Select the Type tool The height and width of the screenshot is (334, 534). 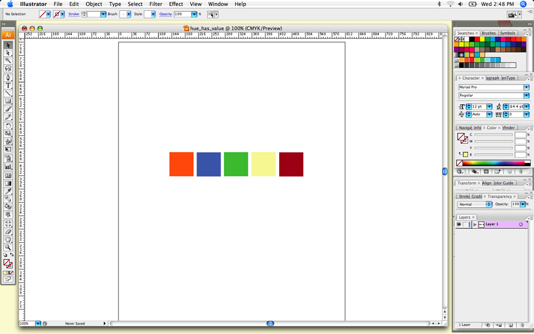(8, 86)
